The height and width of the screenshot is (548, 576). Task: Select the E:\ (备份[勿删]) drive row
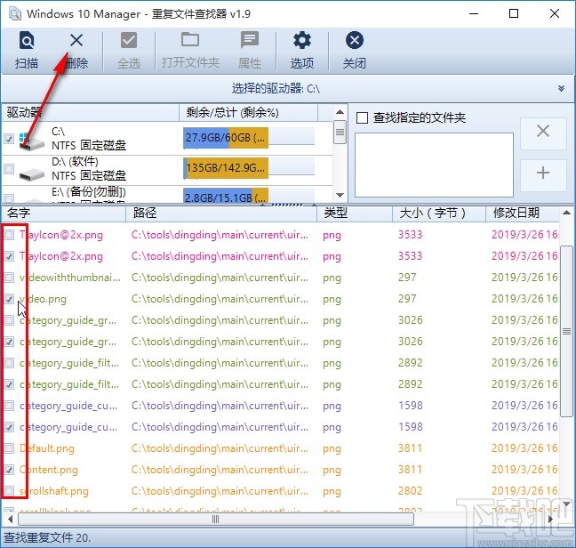167,195
